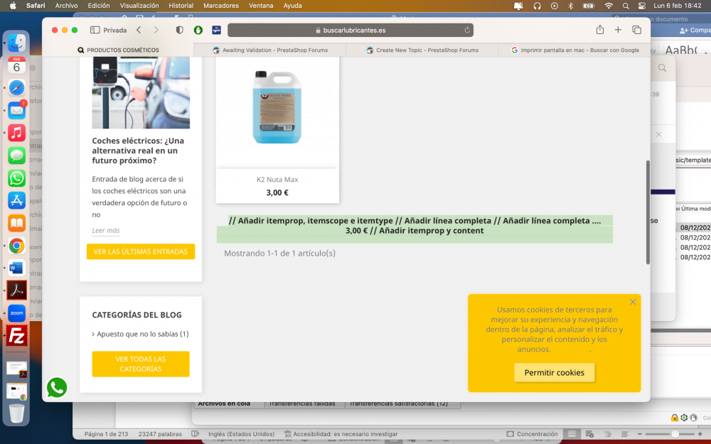Click the Share icon in Safari toolbar

(x=600, y=30)
